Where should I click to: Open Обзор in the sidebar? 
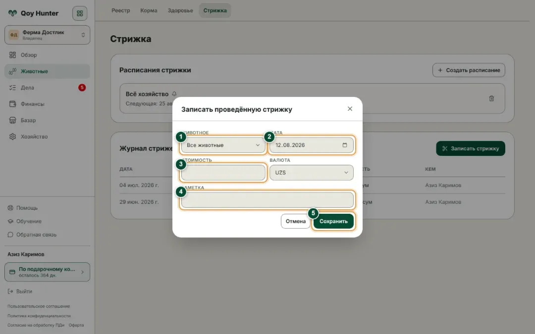coord(47,55)
